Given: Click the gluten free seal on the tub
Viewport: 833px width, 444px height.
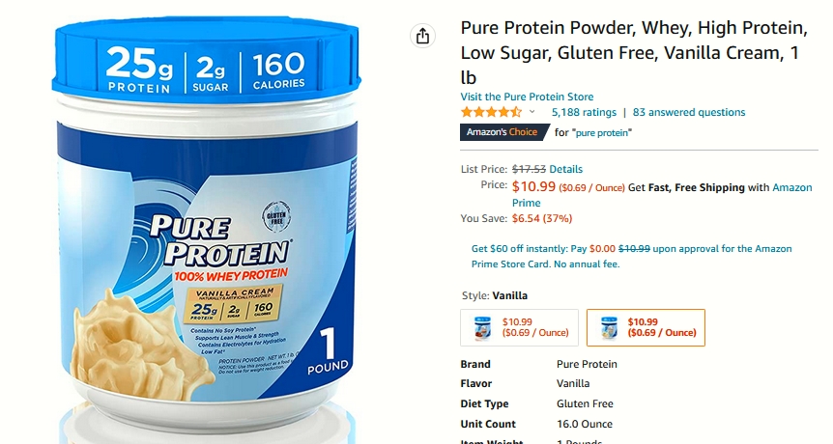Looking at the screenshot, I should pos(276,217).
